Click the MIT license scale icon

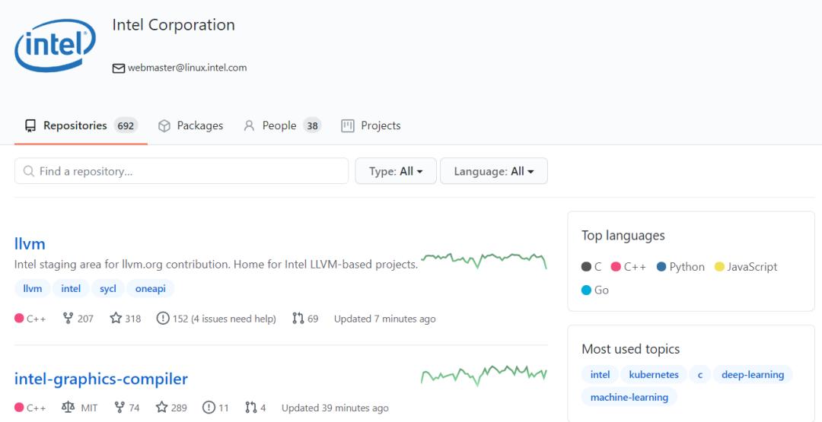click(x=68, y=407)
